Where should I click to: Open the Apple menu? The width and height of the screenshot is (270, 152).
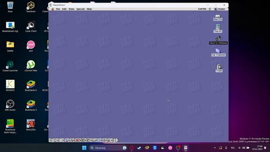[x=52, y=9]
